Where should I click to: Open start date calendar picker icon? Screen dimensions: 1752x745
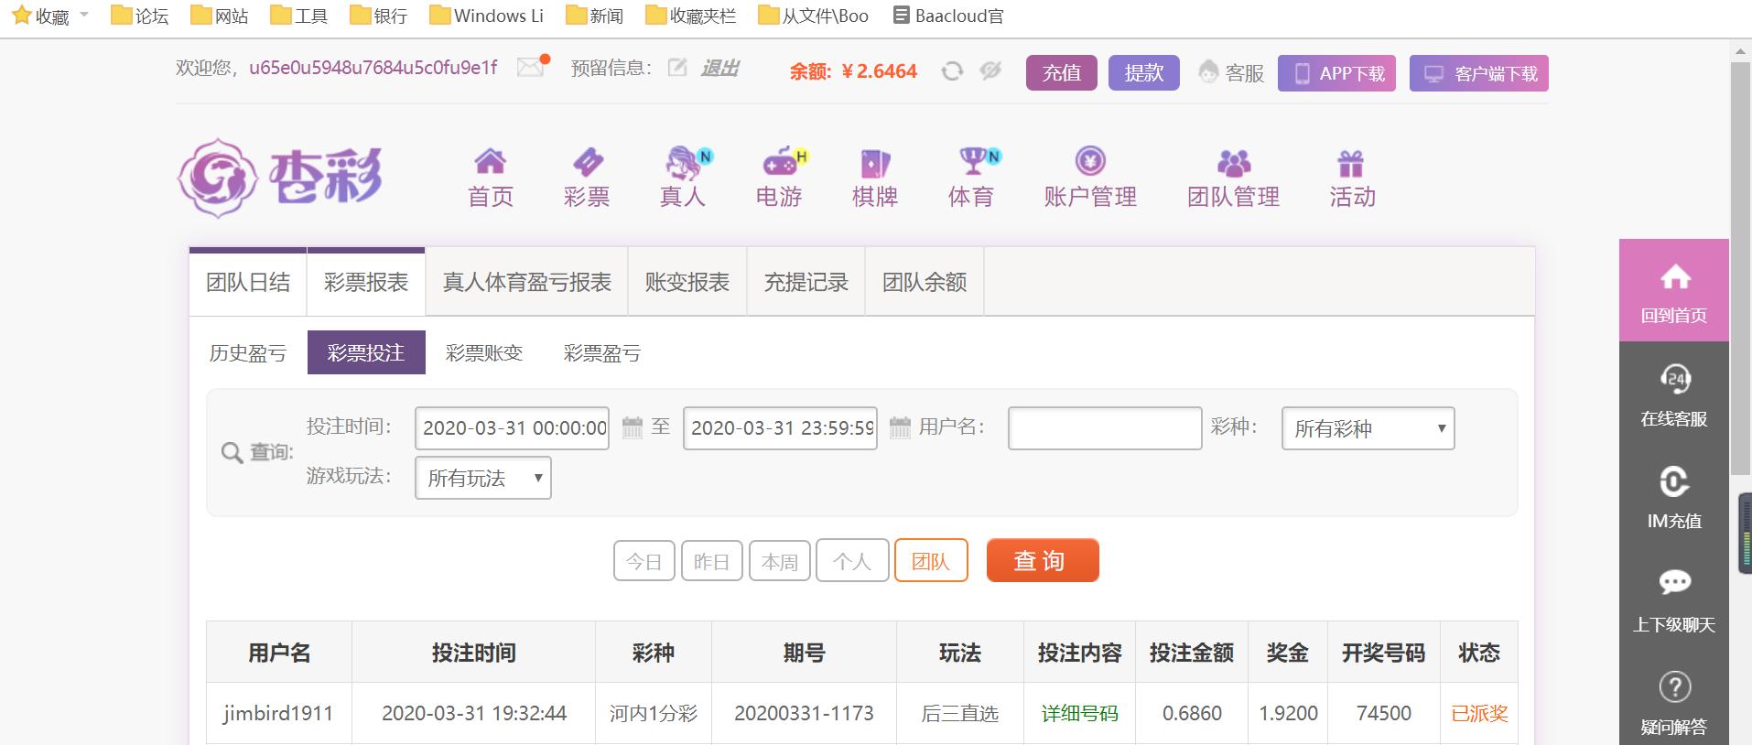click(632, 427)
